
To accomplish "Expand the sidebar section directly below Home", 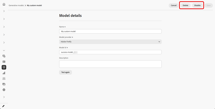I will tap(4, 11).
